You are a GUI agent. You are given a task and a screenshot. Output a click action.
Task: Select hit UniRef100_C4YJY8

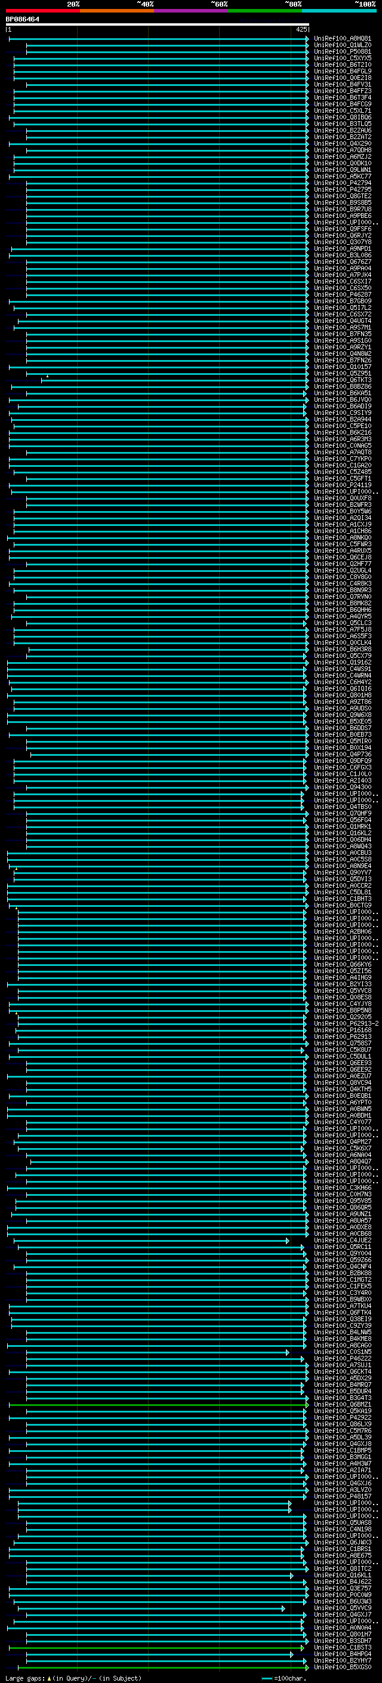pyautogui.click(x=342, y=1004)
